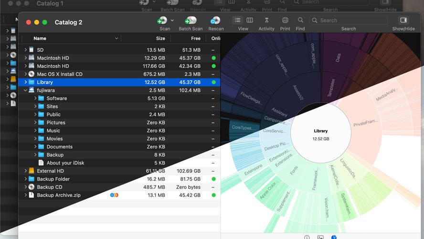Click the Scan disc icon in Catalog 2
This screenshot has height=239, width=424.
pyautogui.click(x=162, y=20)
